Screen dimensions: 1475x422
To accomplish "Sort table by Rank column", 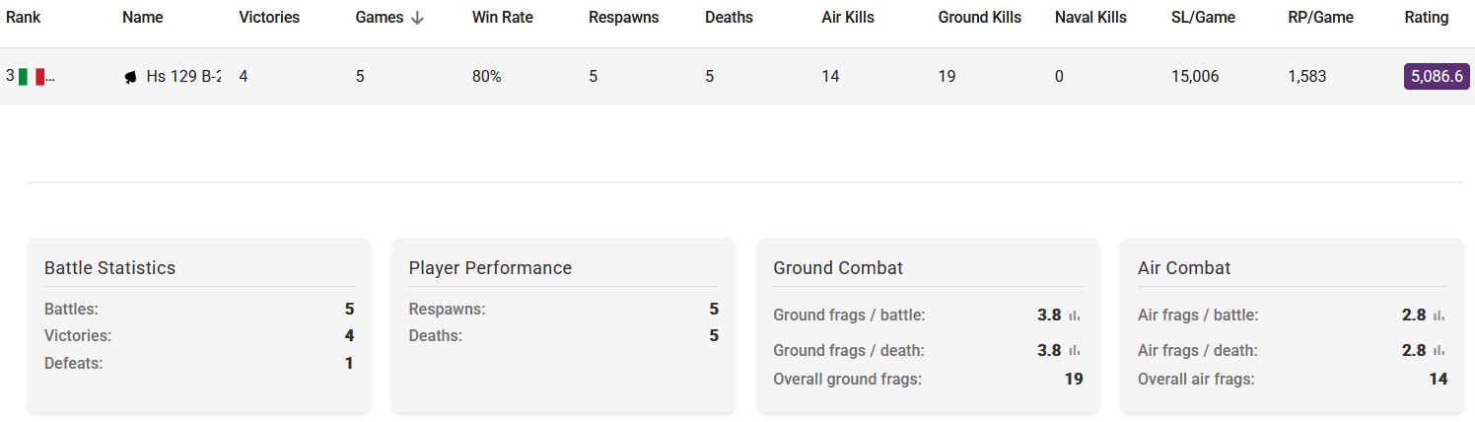I will click(x=22, y=18).
